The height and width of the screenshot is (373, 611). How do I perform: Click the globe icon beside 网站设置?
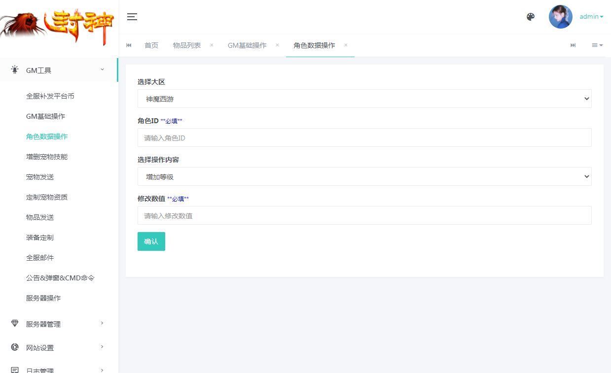[13, 347]
